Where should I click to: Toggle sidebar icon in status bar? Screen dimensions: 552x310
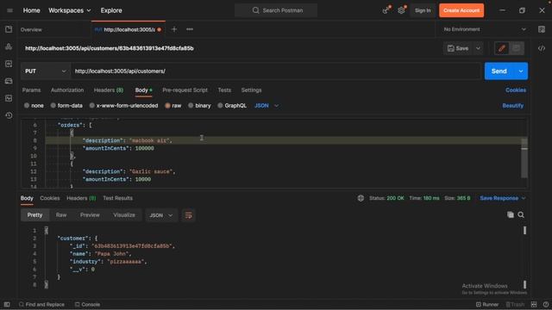[x=7, y=304]
